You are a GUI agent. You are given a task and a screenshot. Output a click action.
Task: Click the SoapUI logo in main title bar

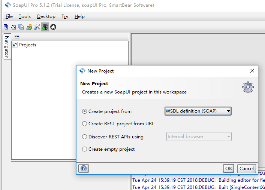point(8,5)
